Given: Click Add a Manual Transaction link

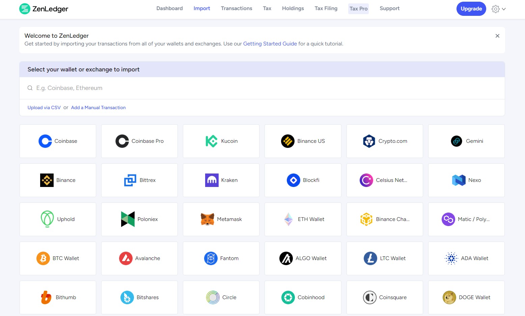Looking at the screenshot, I should (98, 107).
